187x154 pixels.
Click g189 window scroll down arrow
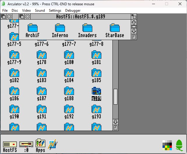[x=134, y=31]
